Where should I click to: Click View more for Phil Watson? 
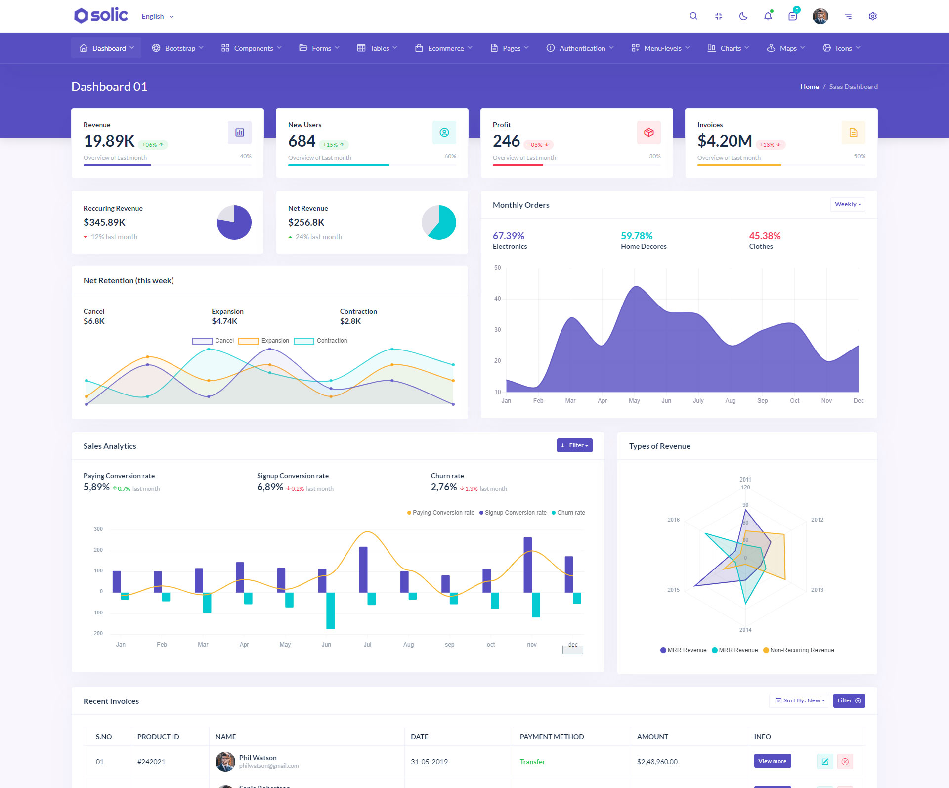point(772,761)
